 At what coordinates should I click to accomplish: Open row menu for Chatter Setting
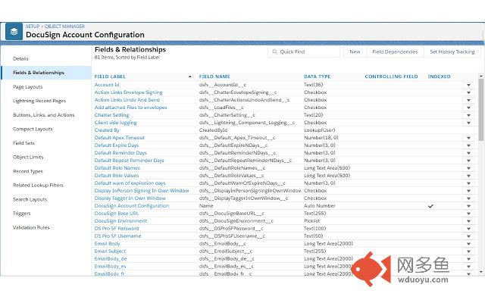468,115
